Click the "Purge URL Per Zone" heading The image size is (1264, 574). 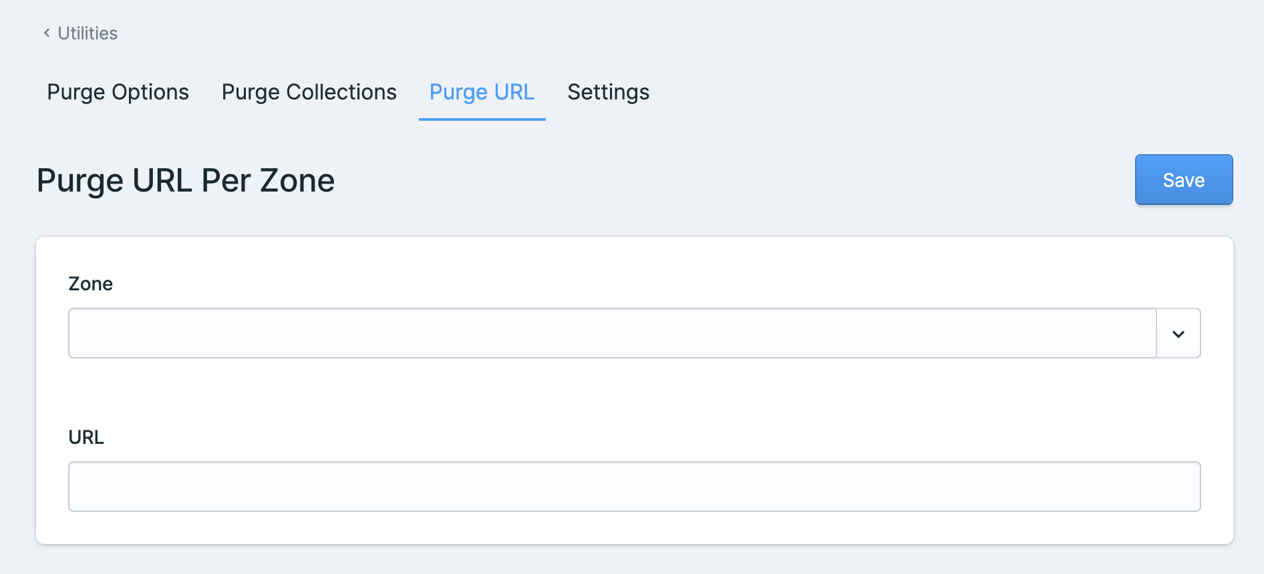coord(186,180)
